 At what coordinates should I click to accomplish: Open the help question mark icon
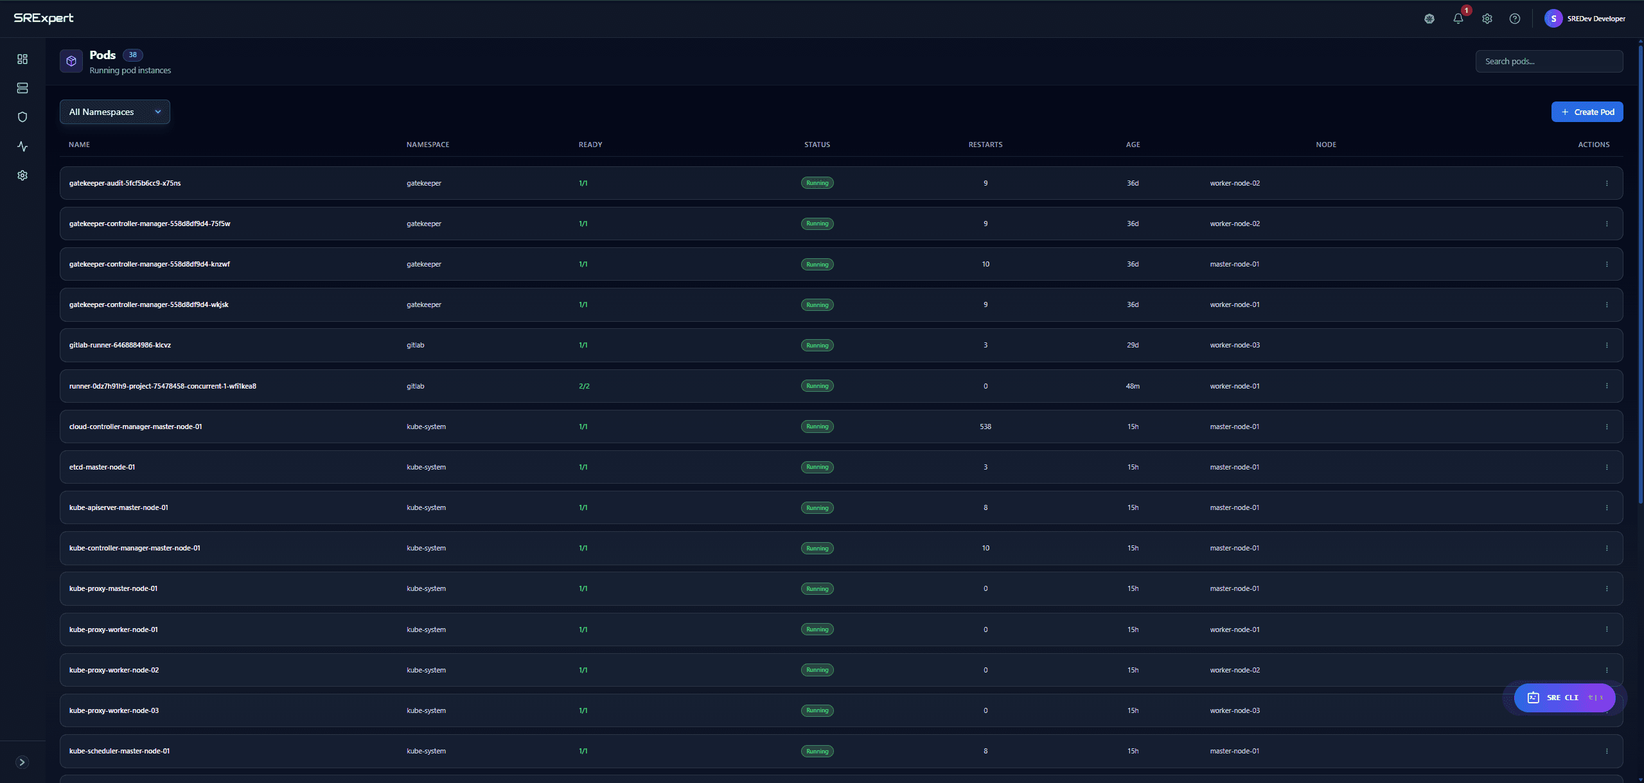click(1514, 19)
